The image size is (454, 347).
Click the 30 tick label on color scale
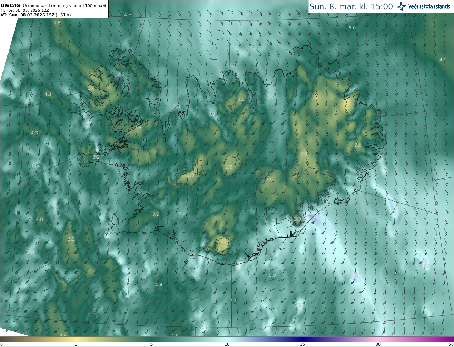[378, 344]
